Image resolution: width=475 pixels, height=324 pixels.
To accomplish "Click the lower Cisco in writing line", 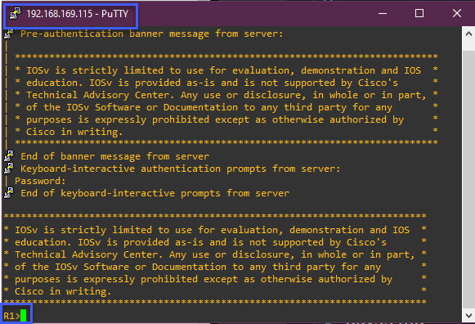I will [63, 291].
